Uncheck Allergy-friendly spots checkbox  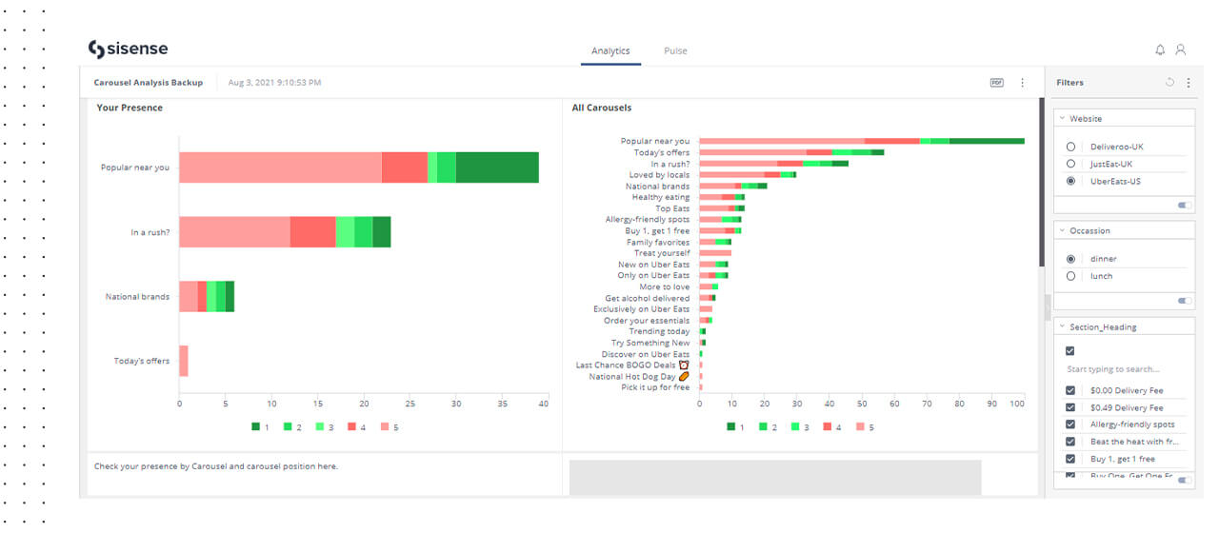[x=1070, y=424]
